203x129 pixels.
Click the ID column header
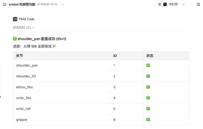115,56
